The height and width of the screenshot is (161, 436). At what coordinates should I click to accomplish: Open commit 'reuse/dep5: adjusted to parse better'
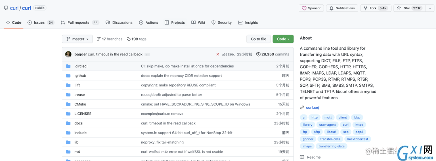point(172,95)
